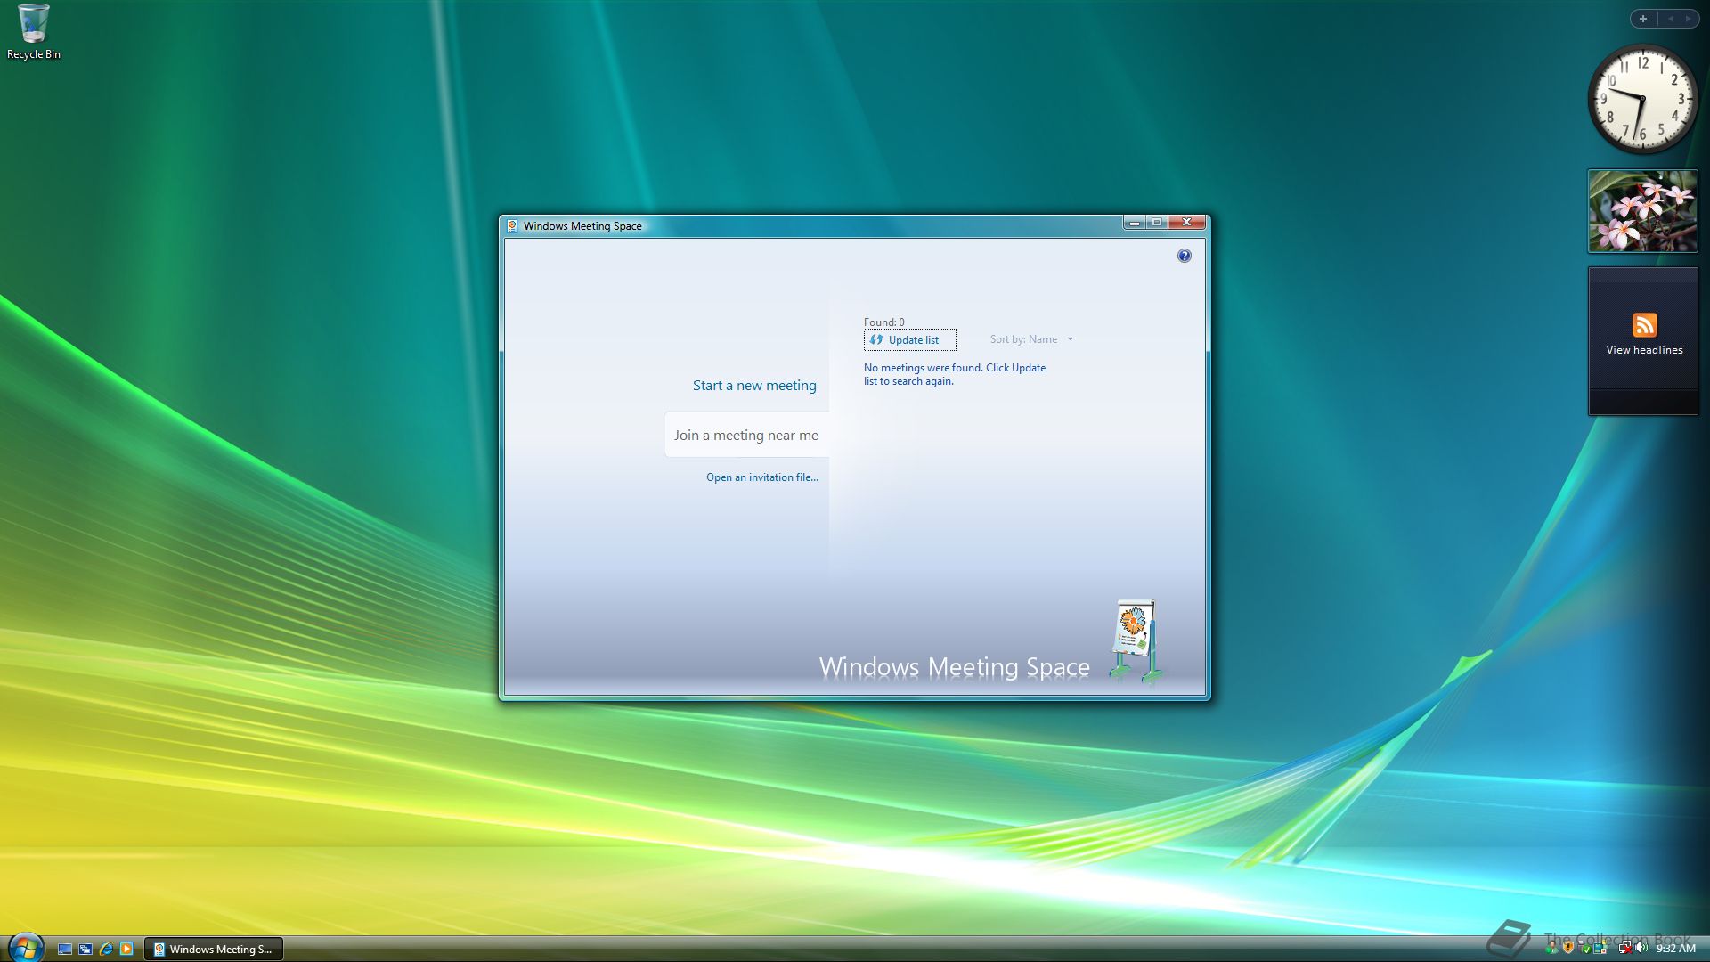The image size is (1710, 962).
Task: Click the sidebar Add gadgets plus button
Action: click(1643, 19)
